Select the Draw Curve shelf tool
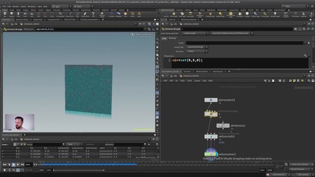 pos(70,14)
